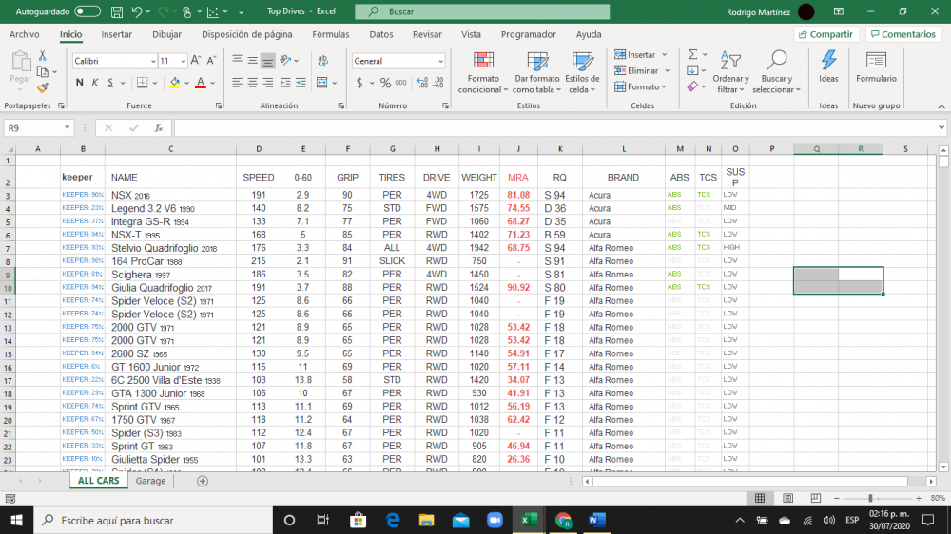951x534 pixels.
Task: Click merge and center icon
Action: tap(322, 83)
